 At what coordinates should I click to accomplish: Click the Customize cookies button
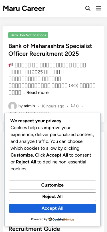[53, 185]
